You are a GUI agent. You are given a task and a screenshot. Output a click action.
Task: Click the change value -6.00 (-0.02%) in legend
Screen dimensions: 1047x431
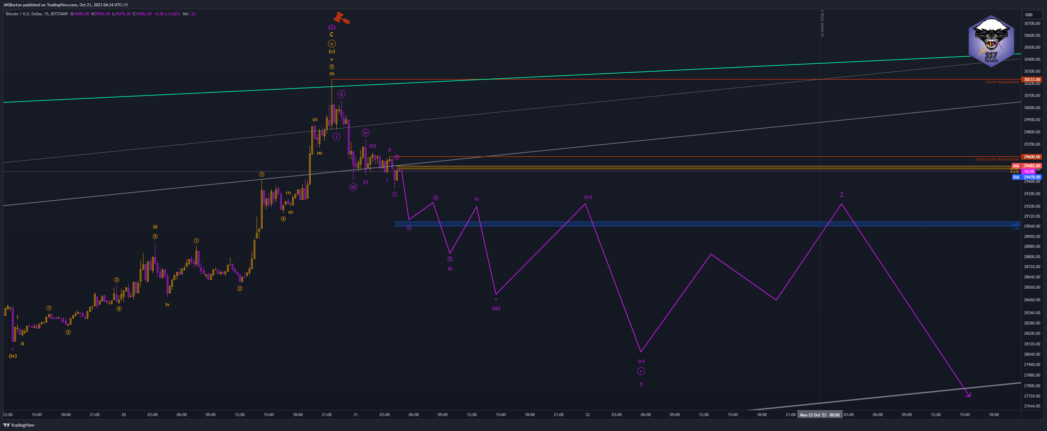[167, 14]
